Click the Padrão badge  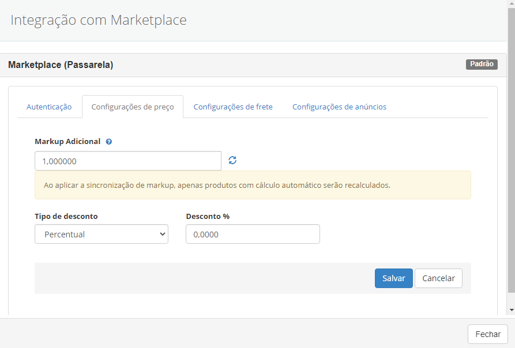point(482,65)
